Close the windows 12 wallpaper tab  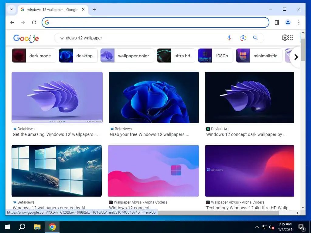pyautogui.click(x=83, y=9)
